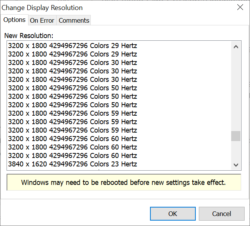250x226 pixels.
Task: Pick the last 3200 x 1800 59 Hertz entry
Action: (72, 130)
